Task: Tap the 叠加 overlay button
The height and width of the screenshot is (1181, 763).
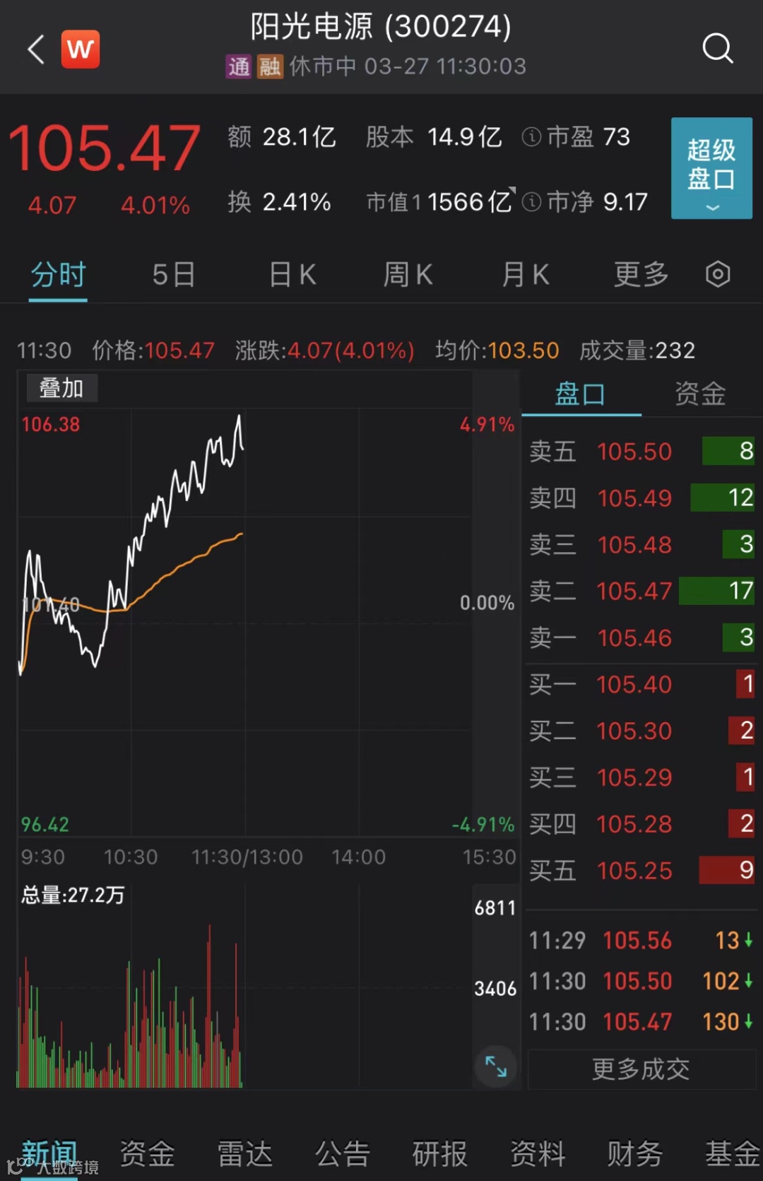Action: [x=61, y=388]
